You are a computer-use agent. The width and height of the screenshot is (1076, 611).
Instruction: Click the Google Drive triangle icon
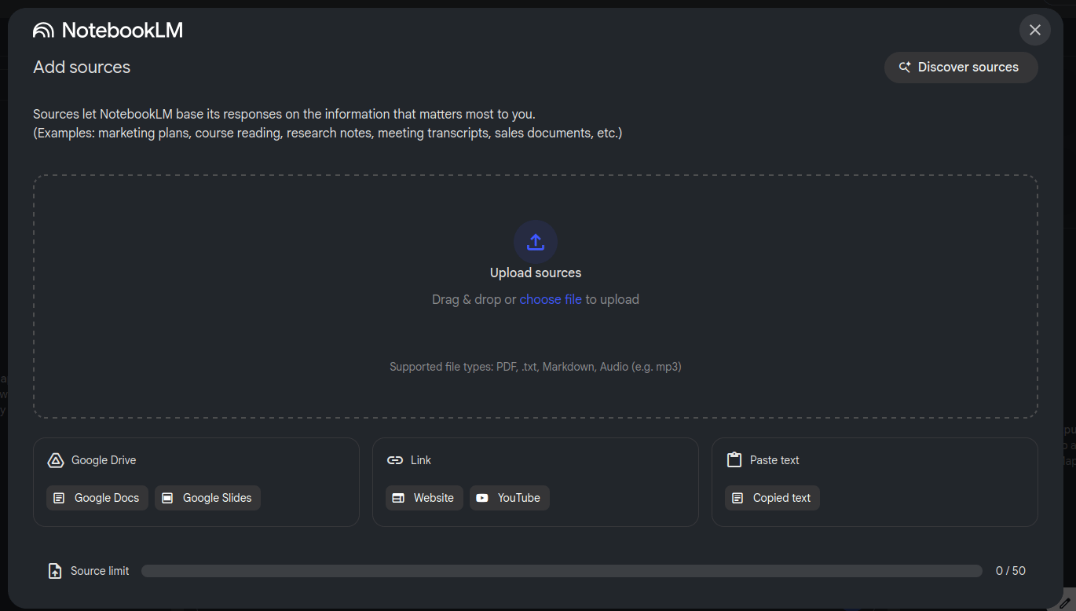tap(56, 460)
